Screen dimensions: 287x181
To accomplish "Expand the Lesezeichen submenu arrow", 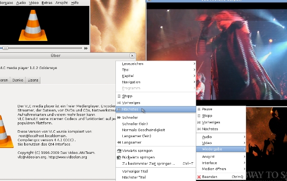I will [194, 64].
